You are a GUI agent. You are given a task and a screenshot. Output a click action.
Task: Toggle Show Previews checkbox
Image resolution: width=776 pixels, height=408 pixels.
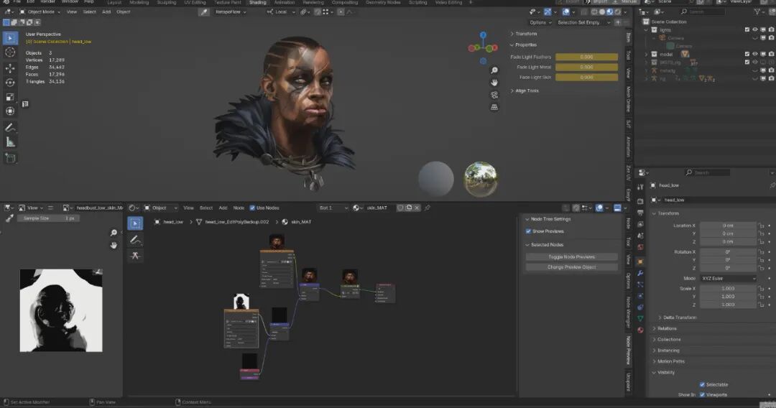tap(528, 231)
